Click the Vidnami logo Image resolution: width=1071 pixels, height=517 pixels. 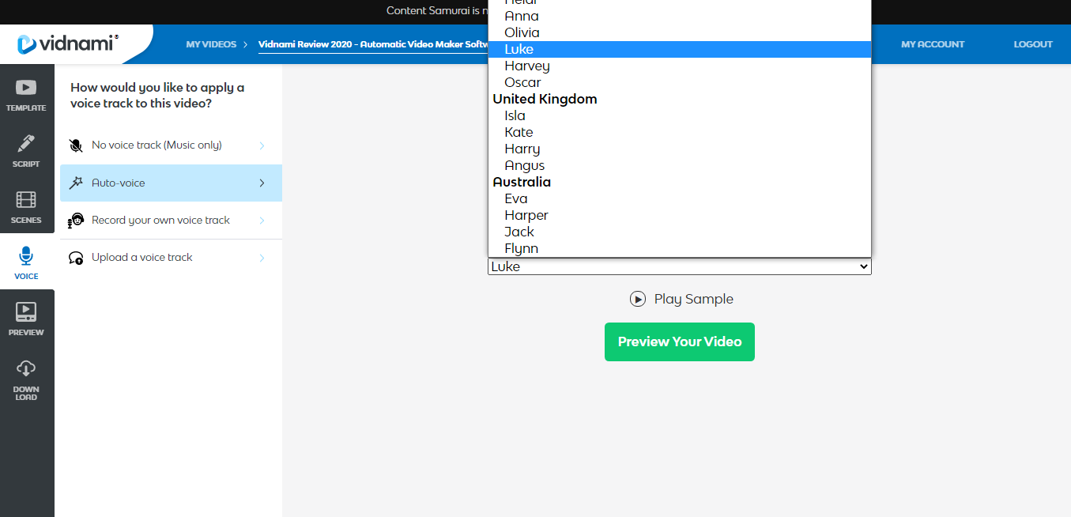tap(68, 44)
